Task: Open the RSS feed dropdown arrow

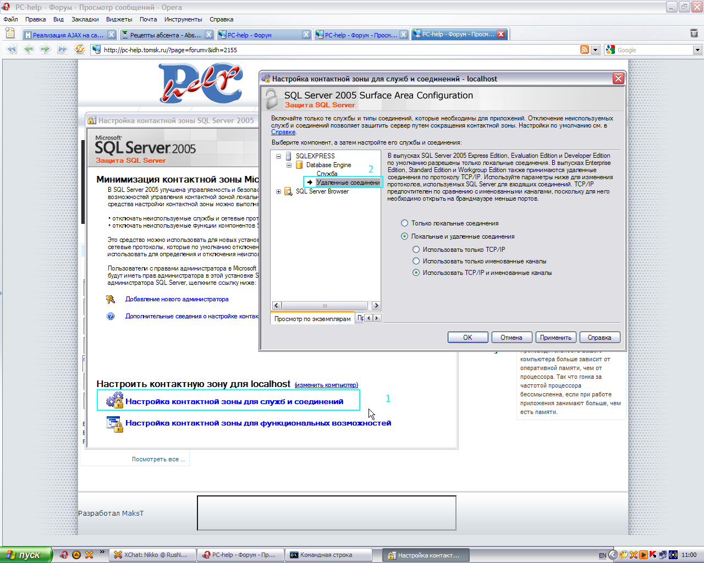Action: (x=595, y=49)
